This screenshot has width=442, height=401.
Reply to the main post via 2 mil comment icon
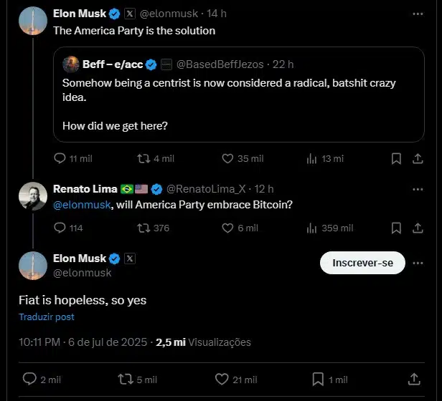29,379
